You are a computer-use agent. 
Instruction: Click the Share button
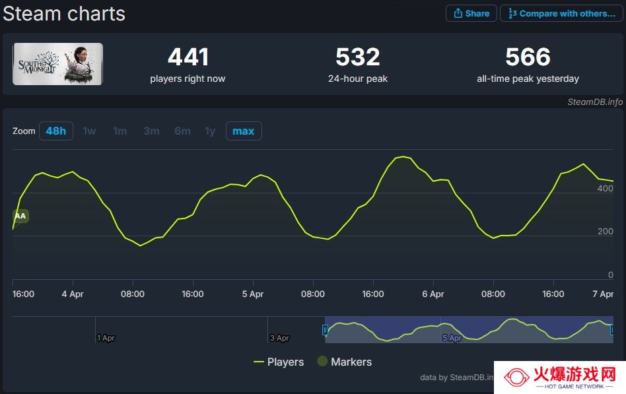coord(471,13)
